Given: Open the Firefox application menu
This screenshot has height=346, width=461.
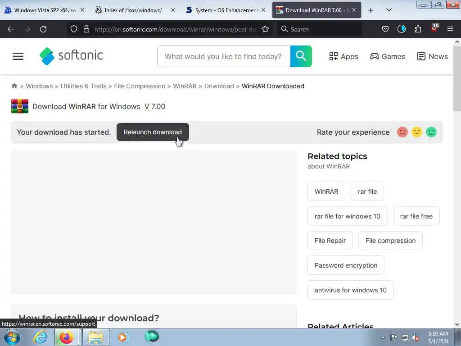Looking at the screenshot, I should tap(450, 29).
